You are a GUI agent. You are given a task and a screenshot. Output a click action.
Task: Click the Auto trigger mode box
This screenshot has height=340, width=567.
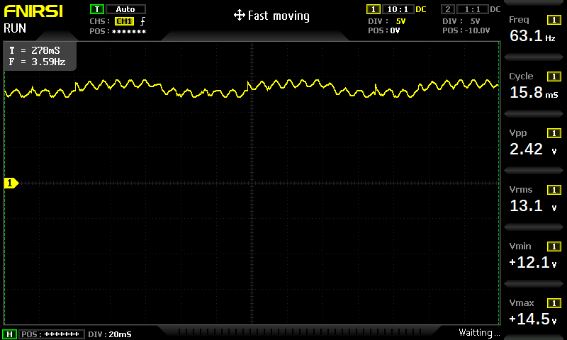125,9
